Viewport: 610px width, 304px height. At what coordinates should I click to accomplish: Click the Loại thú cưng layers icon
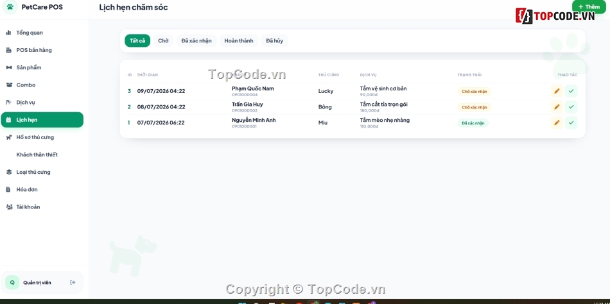(x=8, y=172)
